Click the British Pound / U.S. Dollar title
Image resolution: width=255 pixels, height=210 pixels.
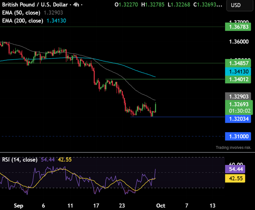click(35, 5)
